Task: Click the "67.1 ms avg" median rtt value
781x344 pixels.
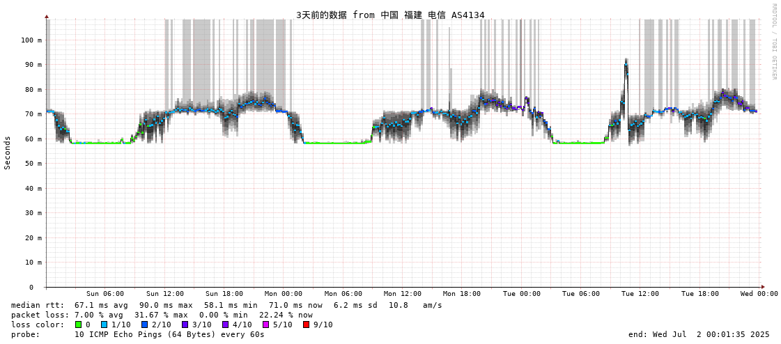Action: pyautogui.click(x=101, y=305)
